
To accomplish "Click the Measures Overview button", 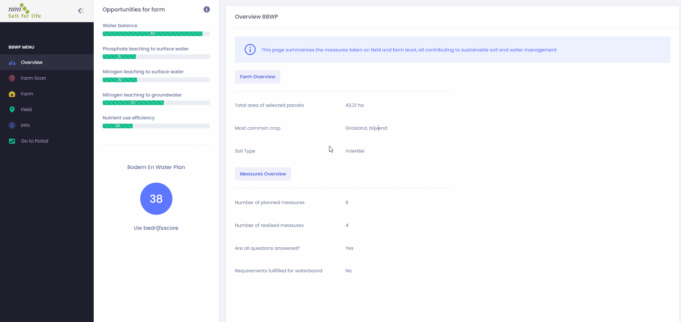I will (263, 174).
